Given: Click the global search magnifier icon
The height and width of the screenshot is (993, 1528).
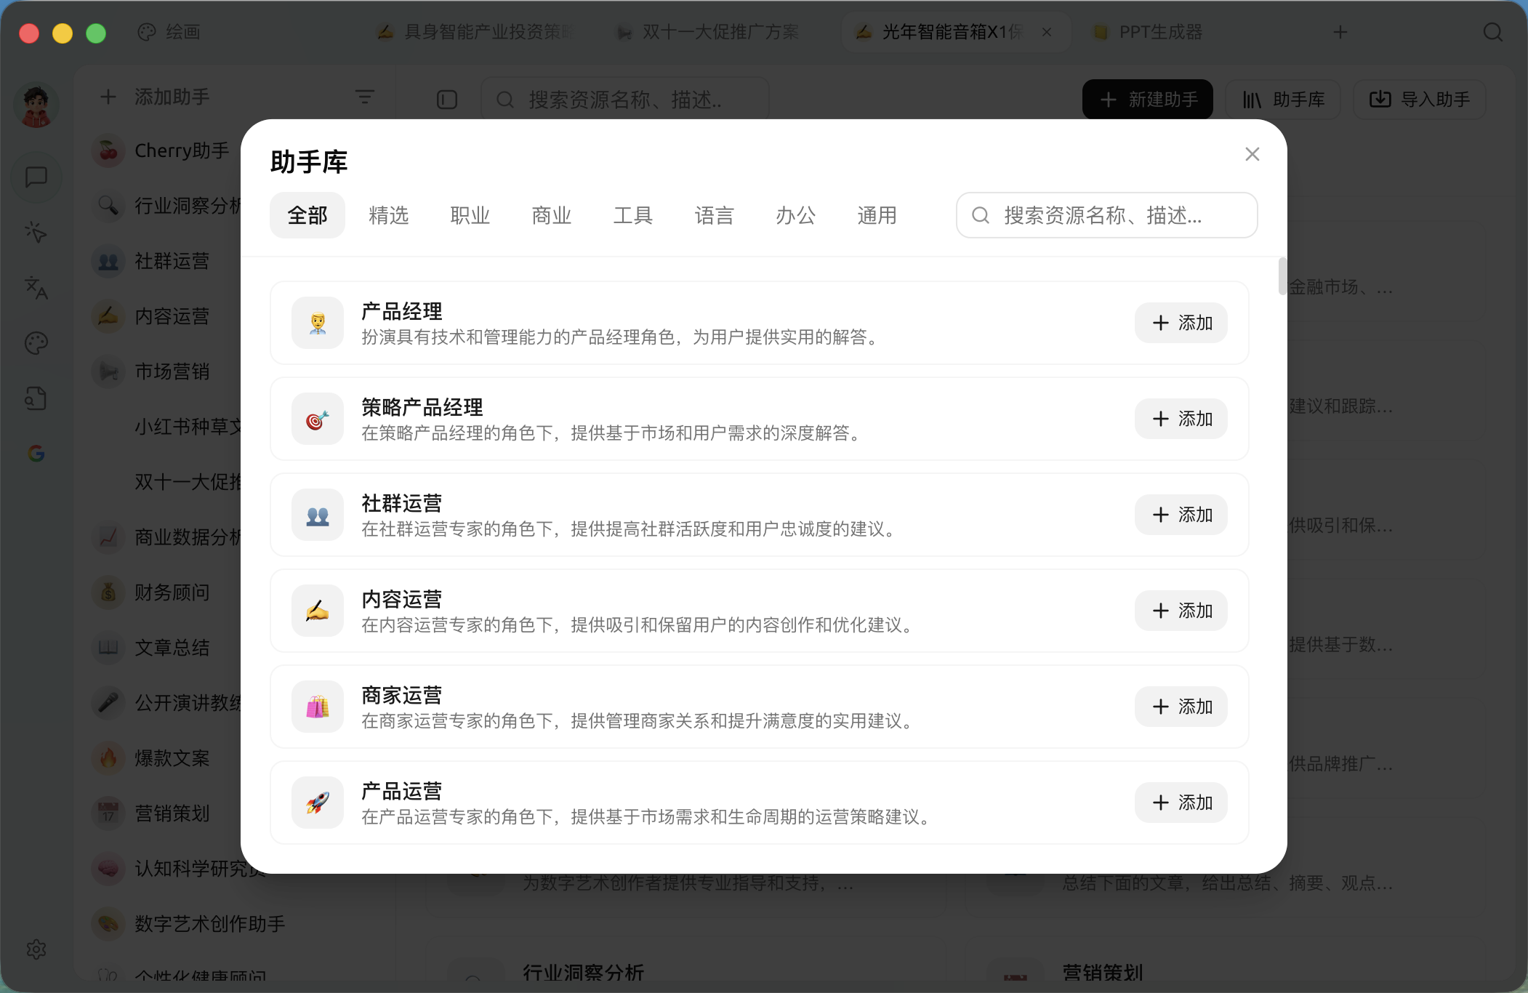Looking at the screenshot, I should 1492,32.
